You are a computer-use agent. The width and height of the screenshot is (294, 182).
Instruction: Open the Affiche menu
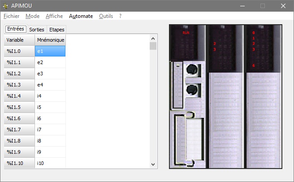click(x=54, y=16)
